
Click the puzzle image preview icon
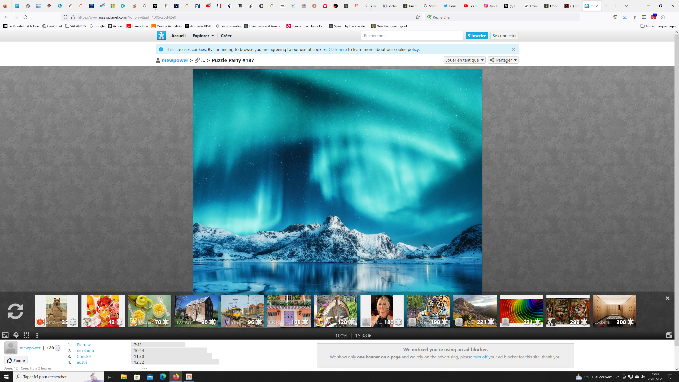pos(5,335)
